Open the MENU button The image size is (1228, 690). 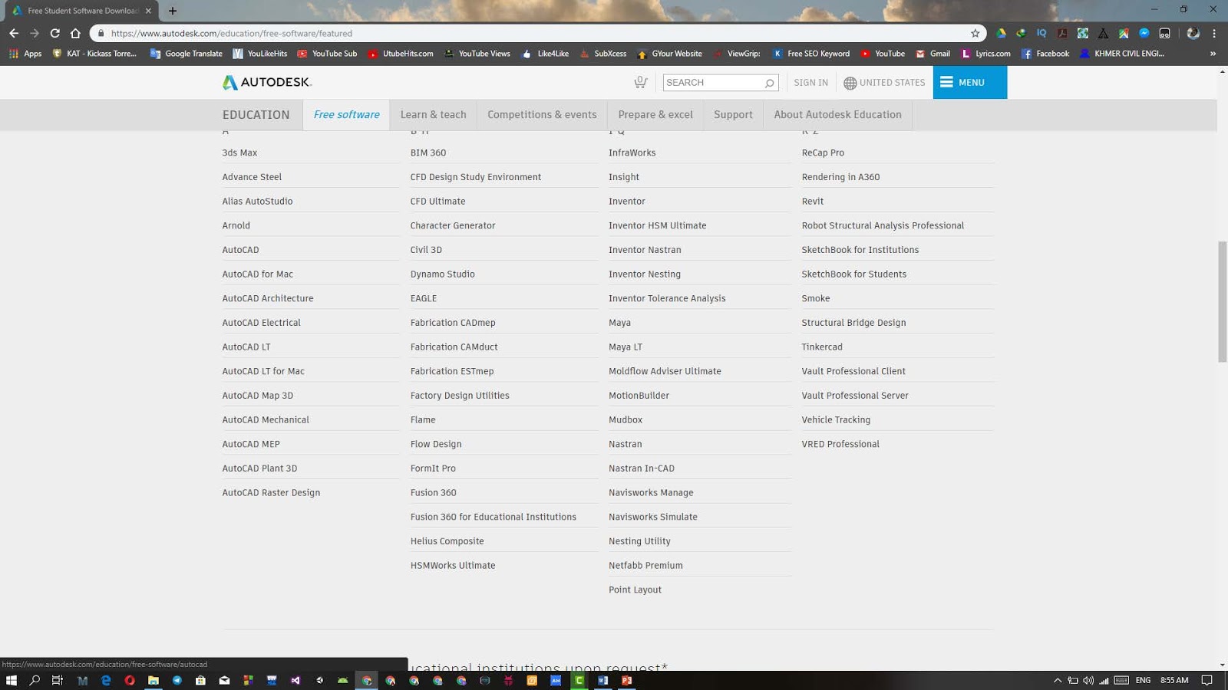point(970,82)
